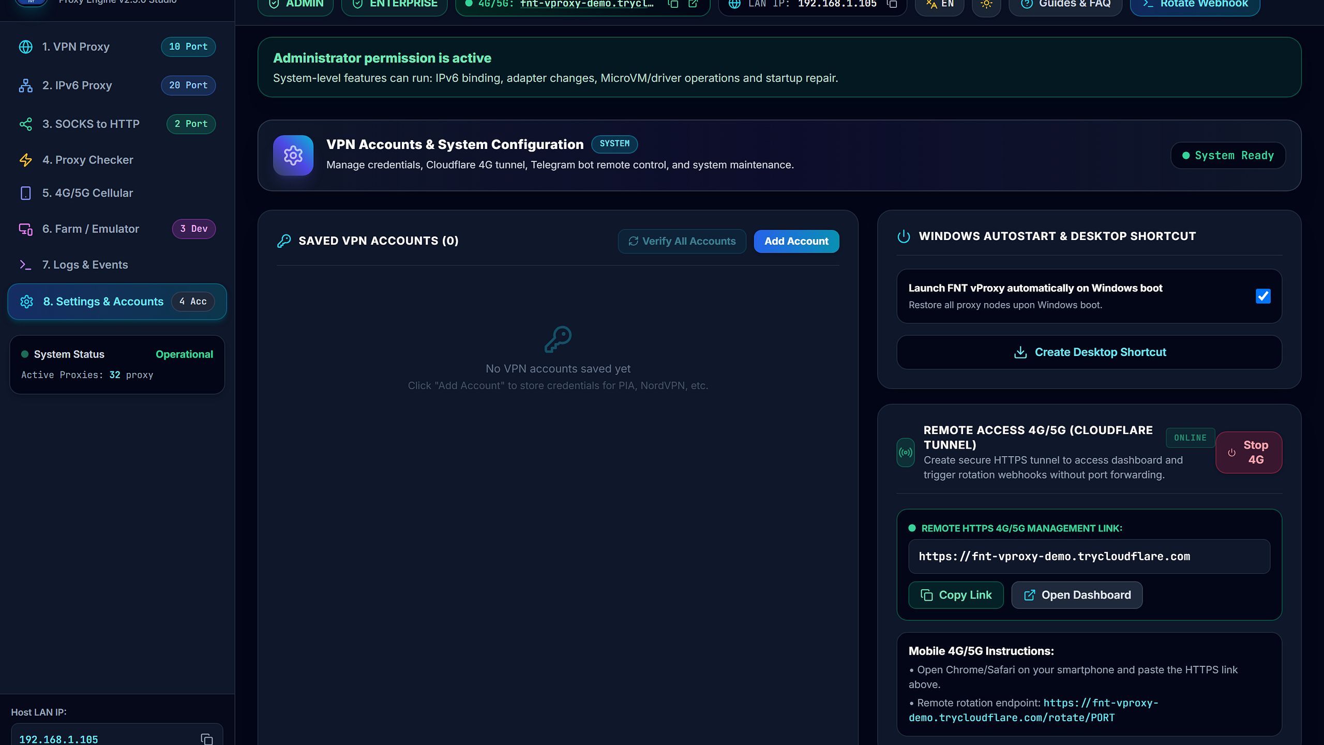Click the ONLINE status badge
This screenshot has width=1324, height=745.
(x=1190, y=438)
